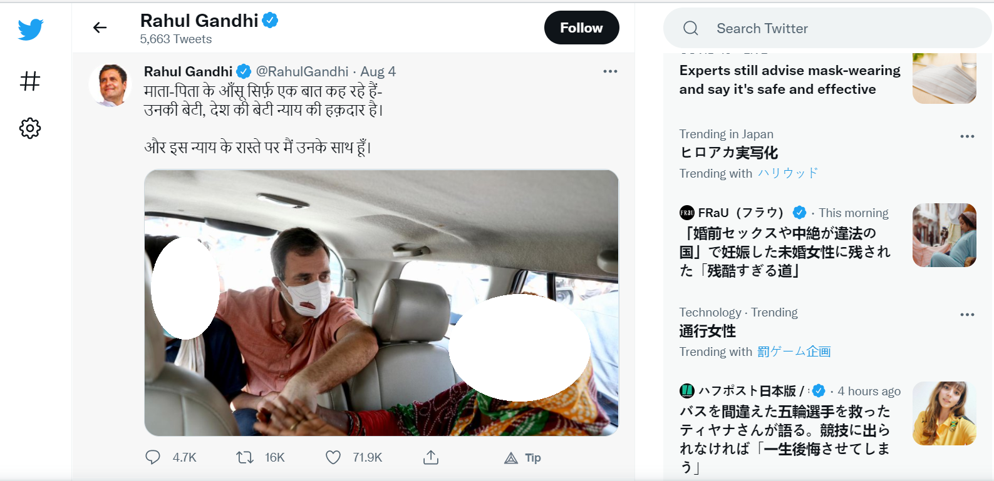Open more options for Technology trending topic
The width and height of the screenshot is (994, 481).
(967, 314)
